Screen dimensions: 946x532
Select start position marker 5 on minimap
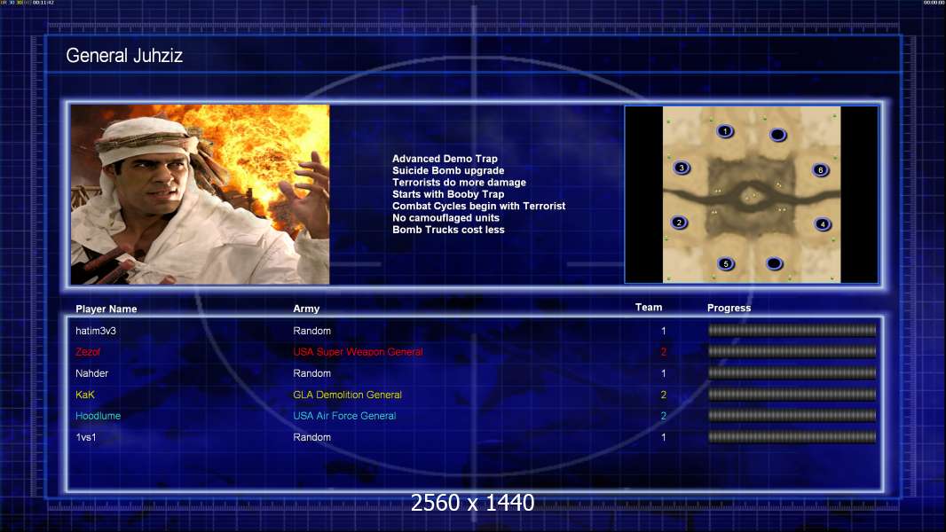(x=726, y=263)
